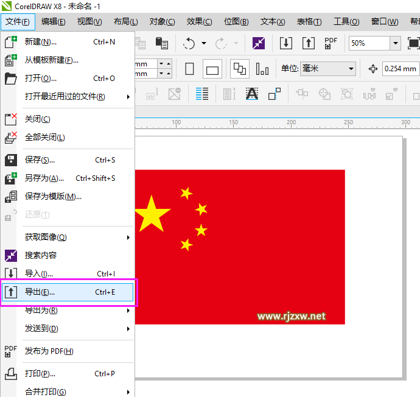This screenshot has width=420, height=397.
Task: Click the Save As icon
Action: (11, 178)
